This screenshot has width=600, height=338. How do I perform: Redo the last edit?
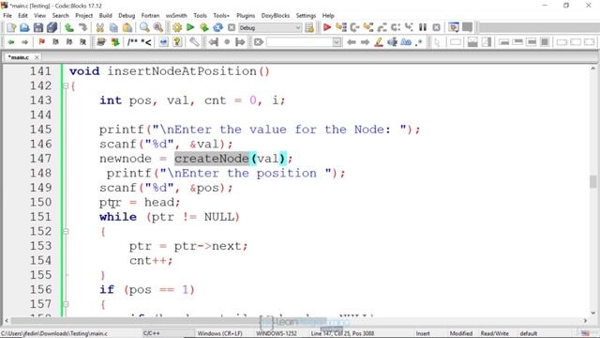coord(83,27)
